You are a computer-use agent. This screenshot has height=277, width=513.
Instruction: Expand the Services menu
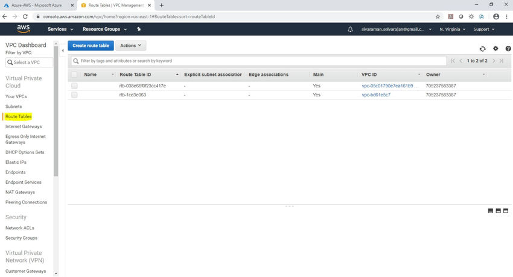(60, 29)
